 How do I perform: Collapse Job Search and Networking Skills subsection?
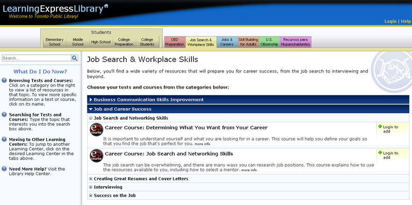pos(91,118)
